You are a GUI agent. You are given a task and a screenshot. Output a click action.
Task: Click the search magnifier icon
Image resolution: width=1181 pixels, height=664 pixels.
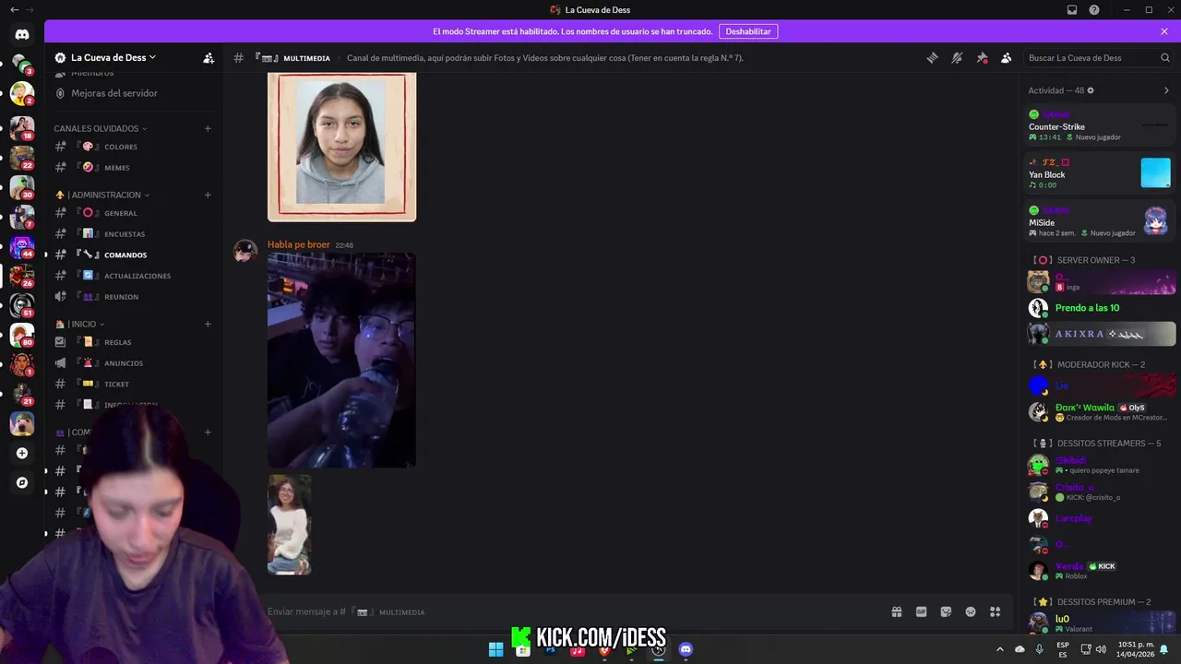pos(1165,57)
